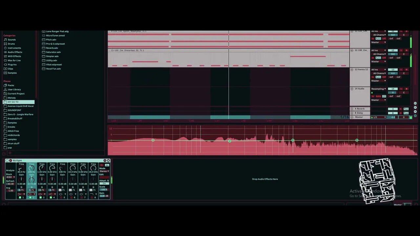The image size is (420, 236).
Task: Open band 8 filter type dropdown
Action: point(94,194)
